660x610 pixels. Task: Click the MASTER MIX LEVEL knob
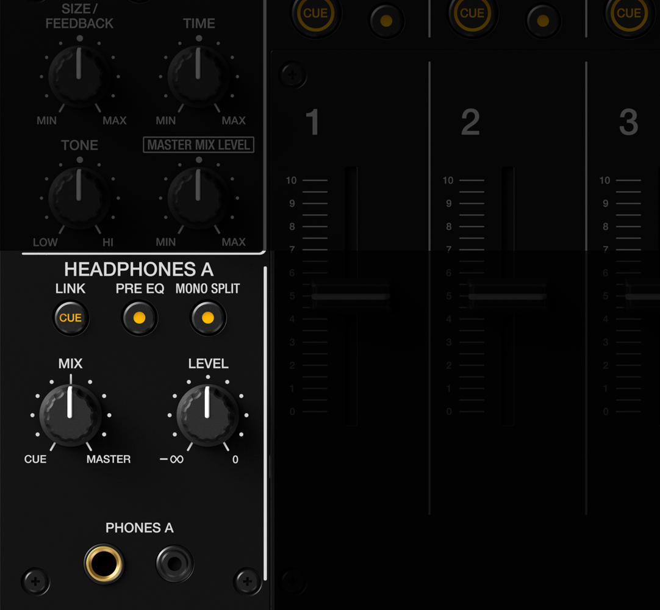coord(198,198)
